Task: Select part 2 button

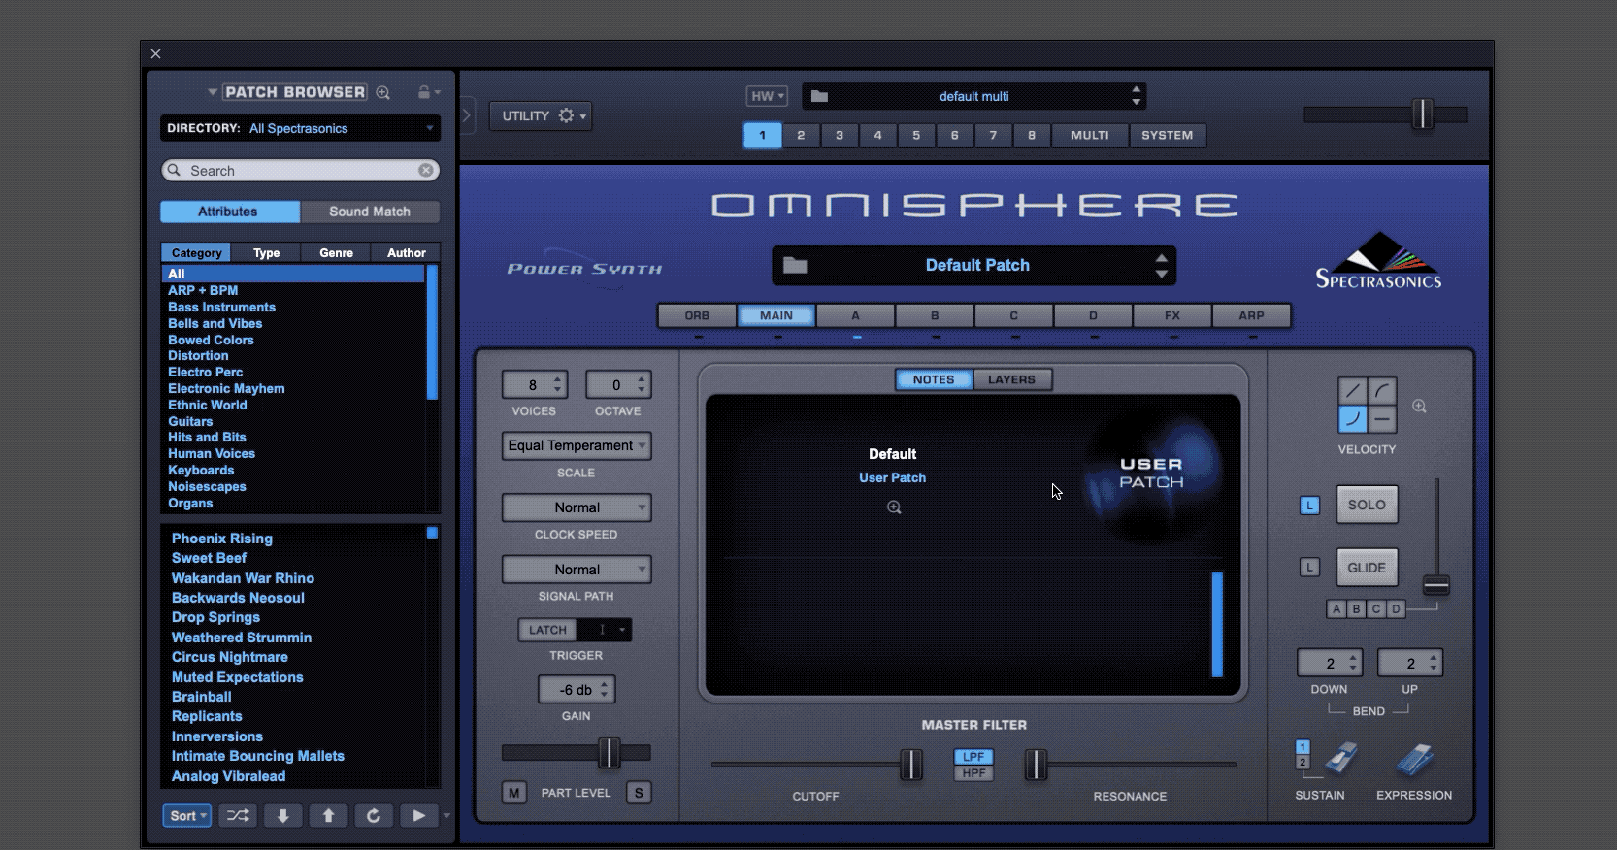Action: (x=801, y=135)
